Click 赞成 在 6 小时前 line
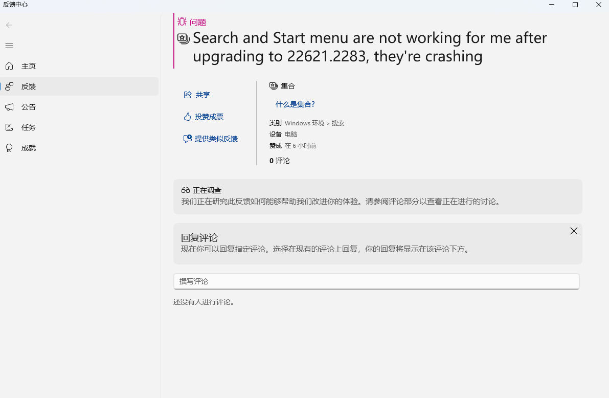 (x=293, y=146)
